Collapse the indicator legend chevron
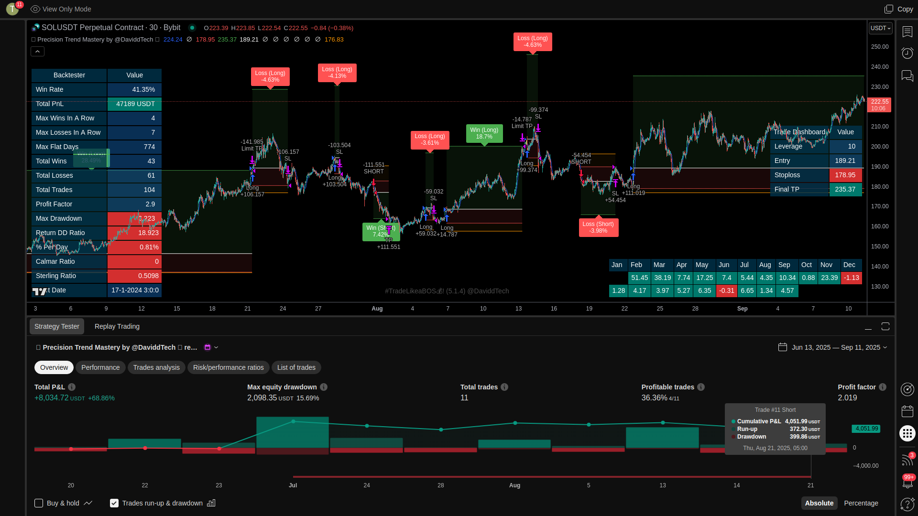This screenshot has height=516, width=918. (x=38, y=52)
